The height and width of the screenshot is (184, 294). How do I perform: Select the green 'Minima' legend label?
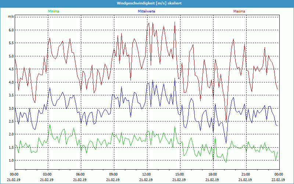[53, 11]
